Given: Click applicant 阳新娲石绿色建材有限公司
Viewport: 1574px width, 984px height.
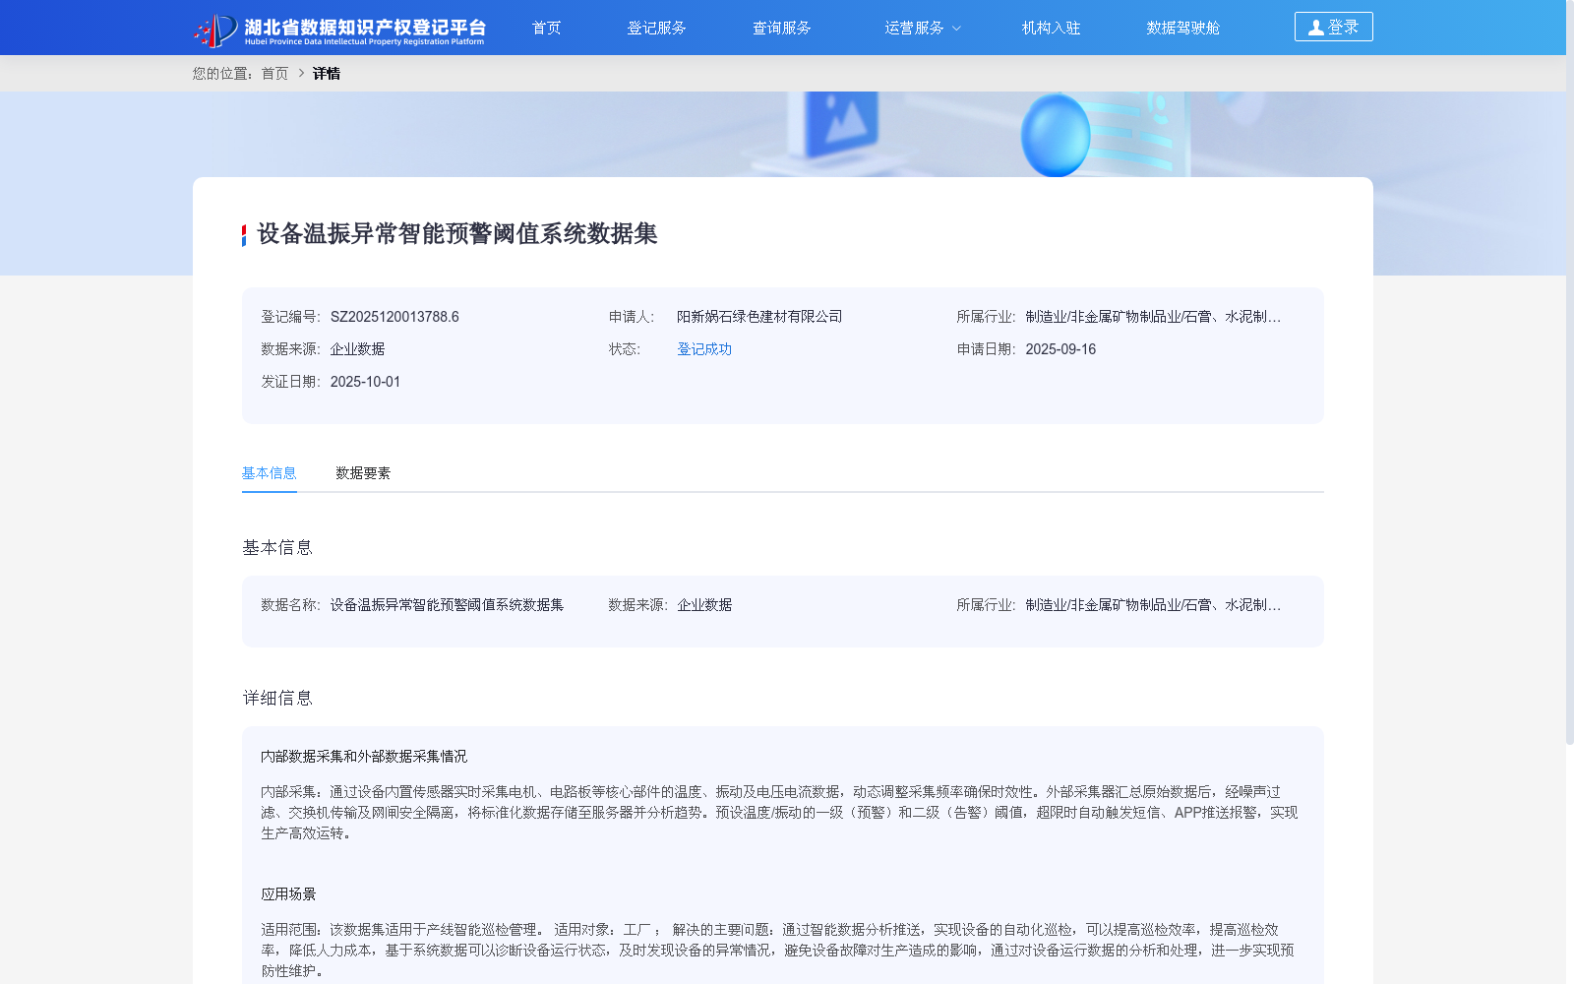Looking at the screenshot, I should pyautogui.click(x=759, y=317).
